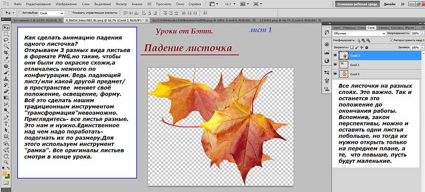Select the Hand tool
This screenshot has height=192, width=425.
click(x=6, y=156)
